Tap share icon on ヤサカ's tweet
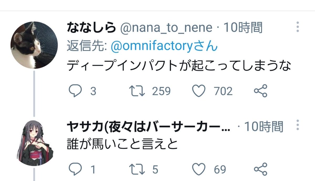The image size is (315, 181). coord(260,169)
